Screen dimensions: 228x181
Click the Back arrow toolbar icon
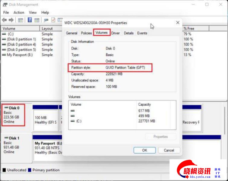point(4,20)
